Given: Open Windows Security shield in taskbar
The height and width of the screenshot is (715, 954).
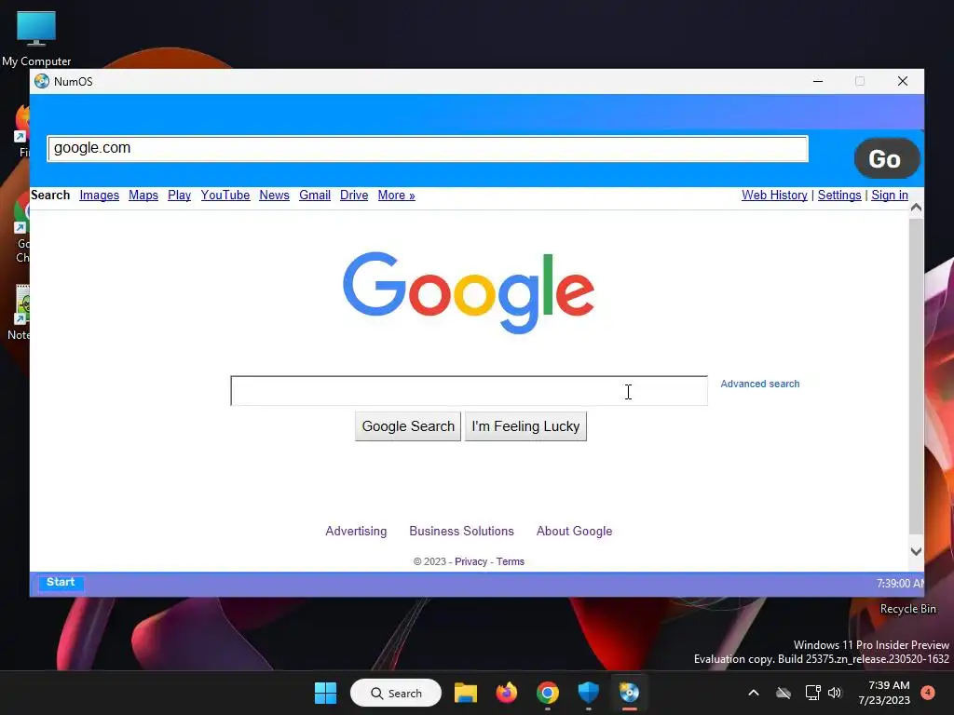Looking at the screenshot, I should [589, 693].
